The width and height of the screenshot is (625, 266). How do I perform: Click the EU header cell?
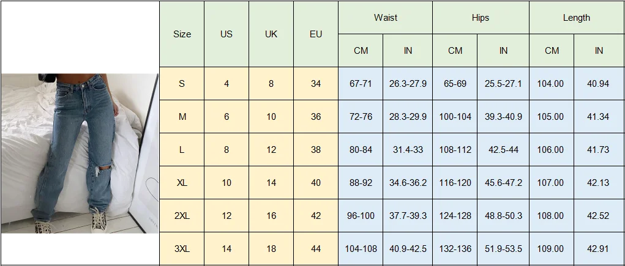(x=316, y=34)
